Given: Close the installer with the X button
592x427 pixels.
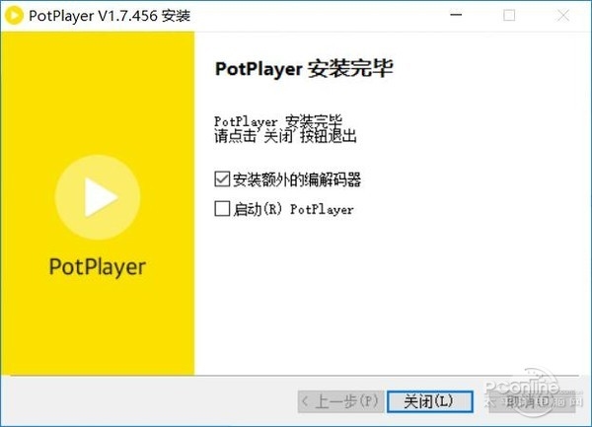Looking at the screenshot, I should (563, 15).
